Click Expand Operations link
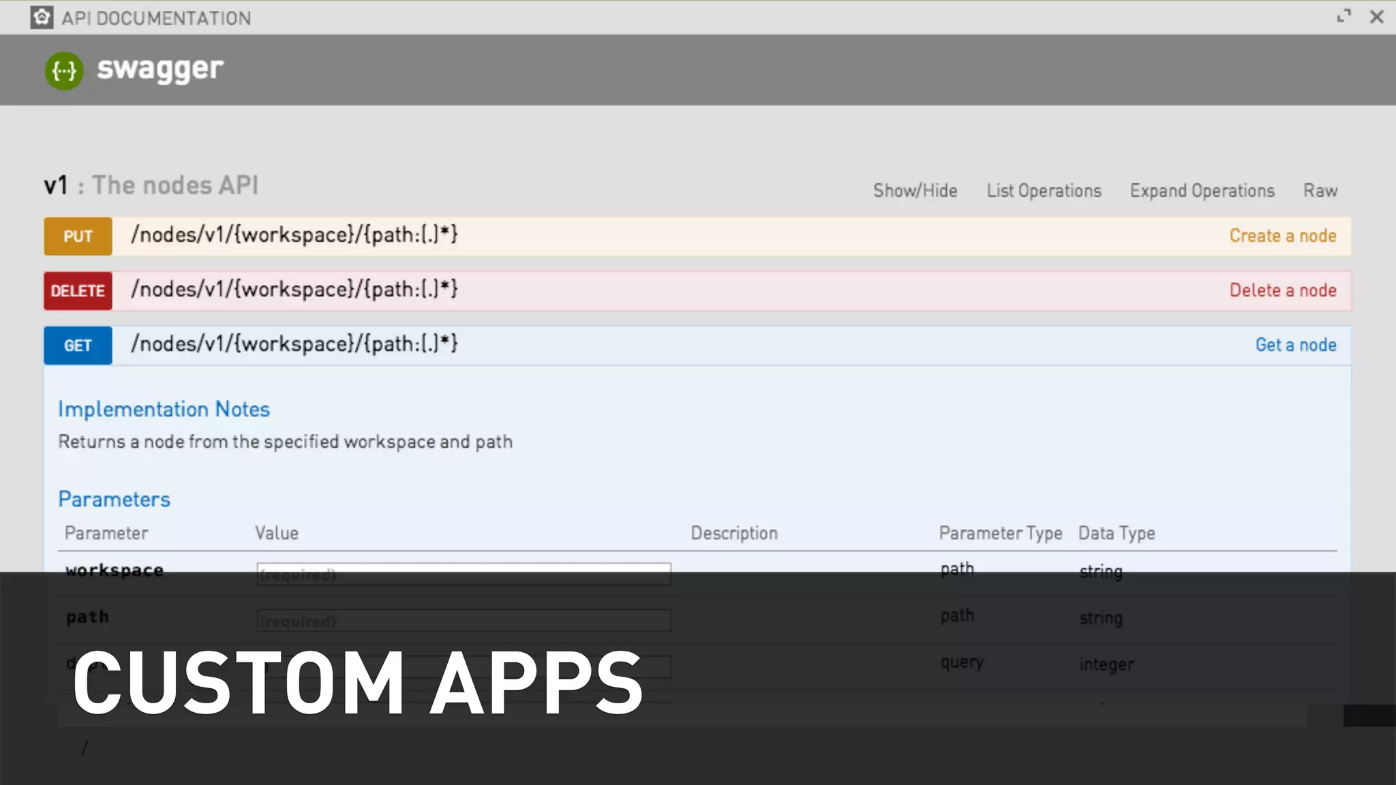 [x=1202, y=191]
